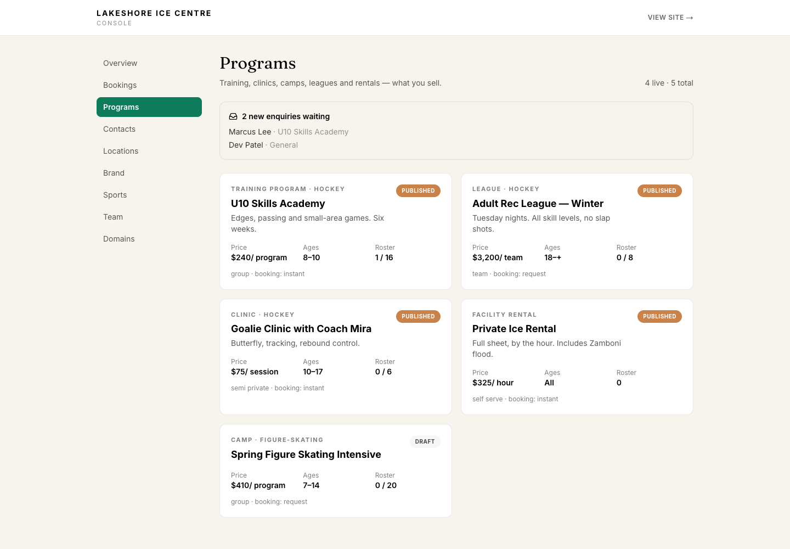Go to Bookings in the sidebar
790x549 pixels.
coord(149,85)
